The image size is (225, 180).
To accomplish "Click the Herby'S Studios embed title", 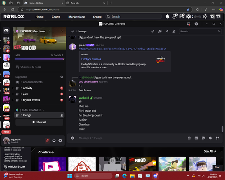I will tap(91, 59).
